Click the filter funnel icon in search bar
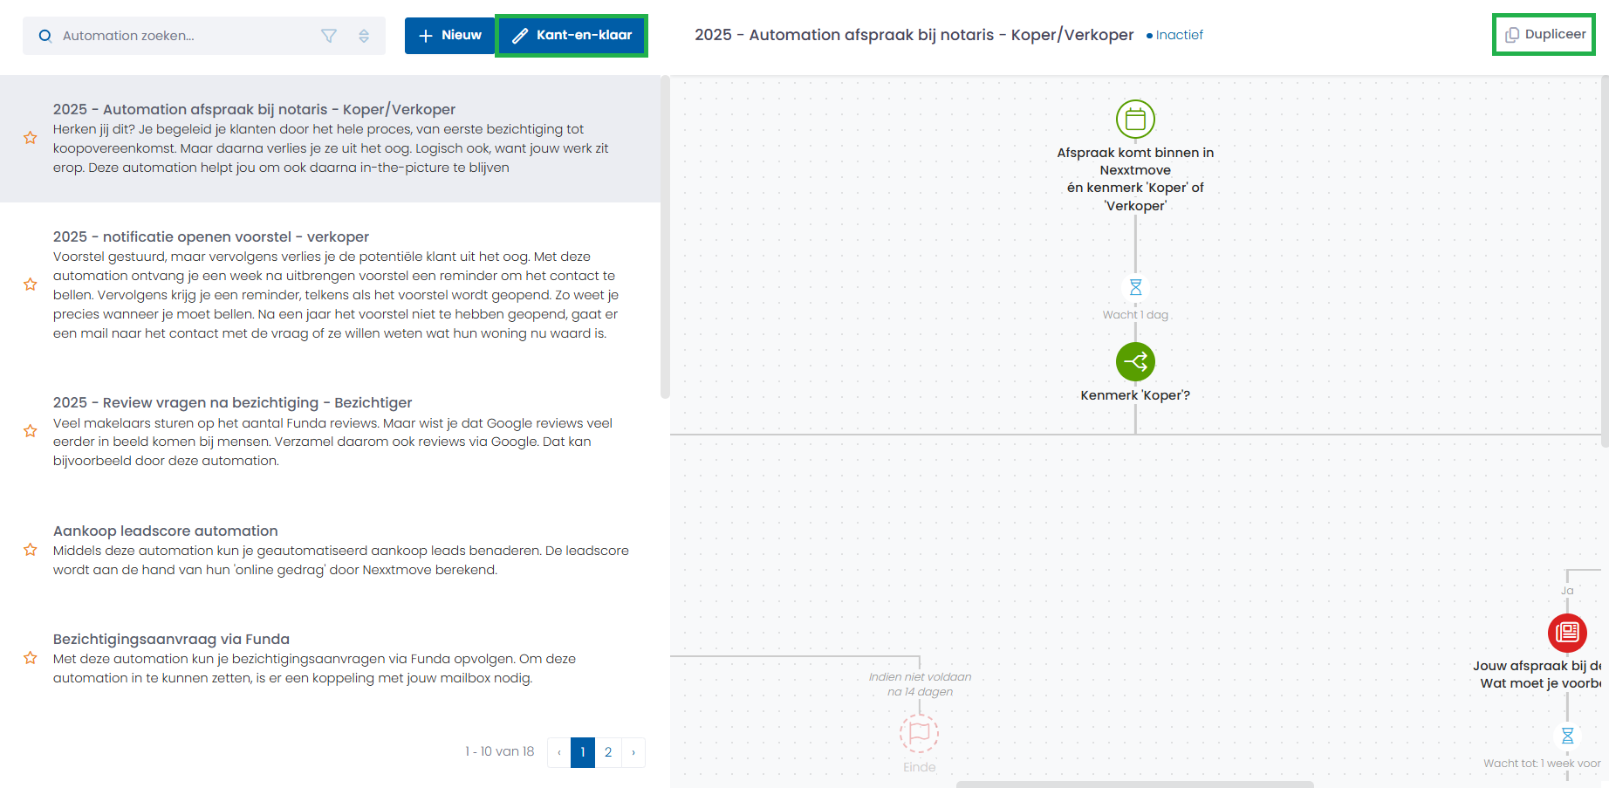The image size is (1609, 788). tap(329, 36)
